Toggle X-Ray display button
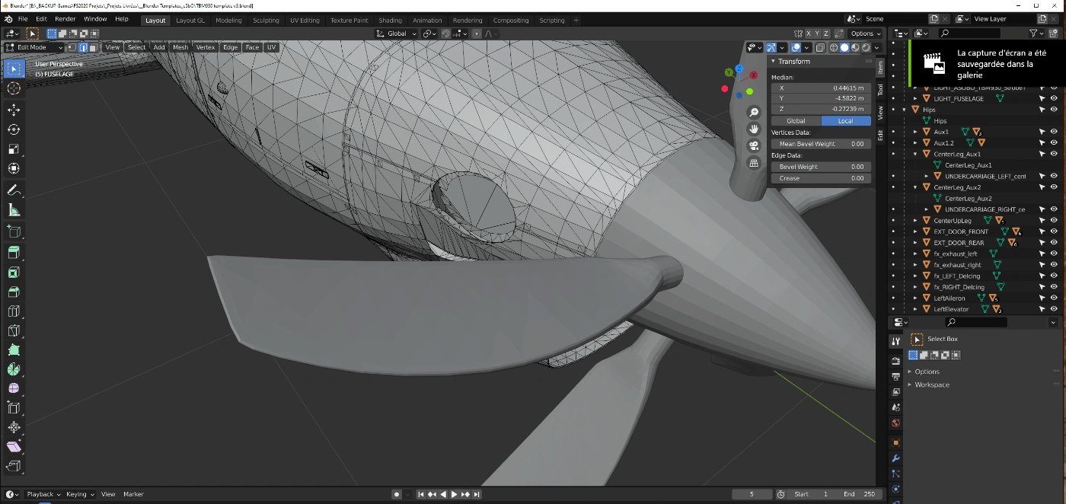The image size is (1066, 504). (820, 47)
